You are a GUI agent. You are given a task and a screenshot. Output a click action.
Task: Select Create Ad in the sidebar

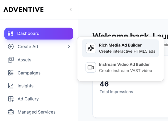pos(39,47)
